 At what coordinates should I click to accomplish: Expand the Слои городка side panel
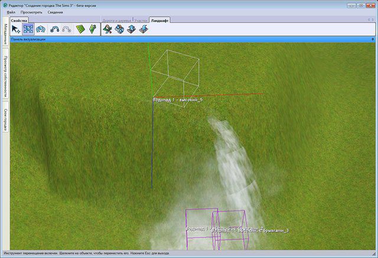(x=5, y=120)
